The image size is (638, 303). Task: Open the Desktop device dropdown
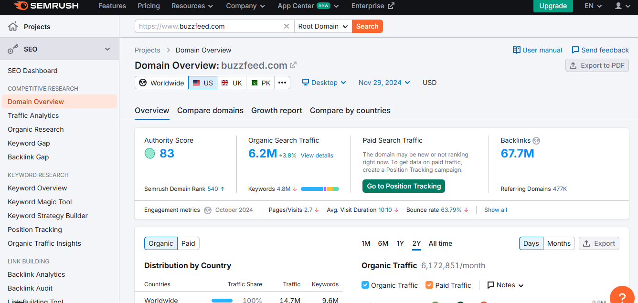tap(324, 83)
